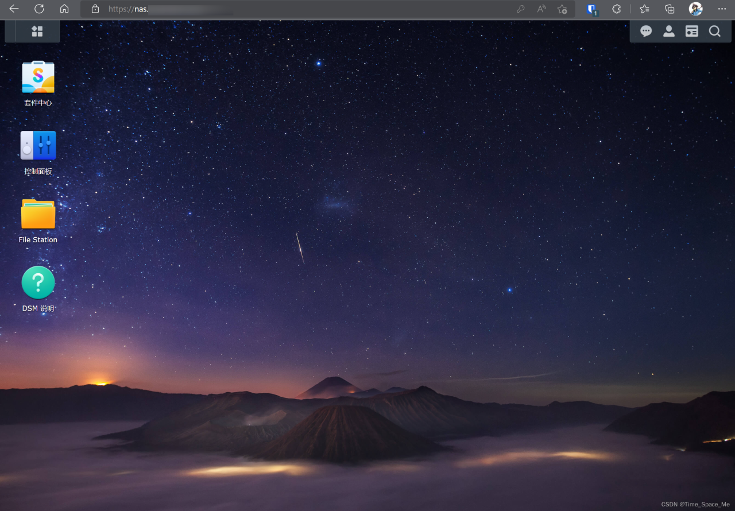
Task: Toggle the DSM widgets panel
Action: (692, 32)
